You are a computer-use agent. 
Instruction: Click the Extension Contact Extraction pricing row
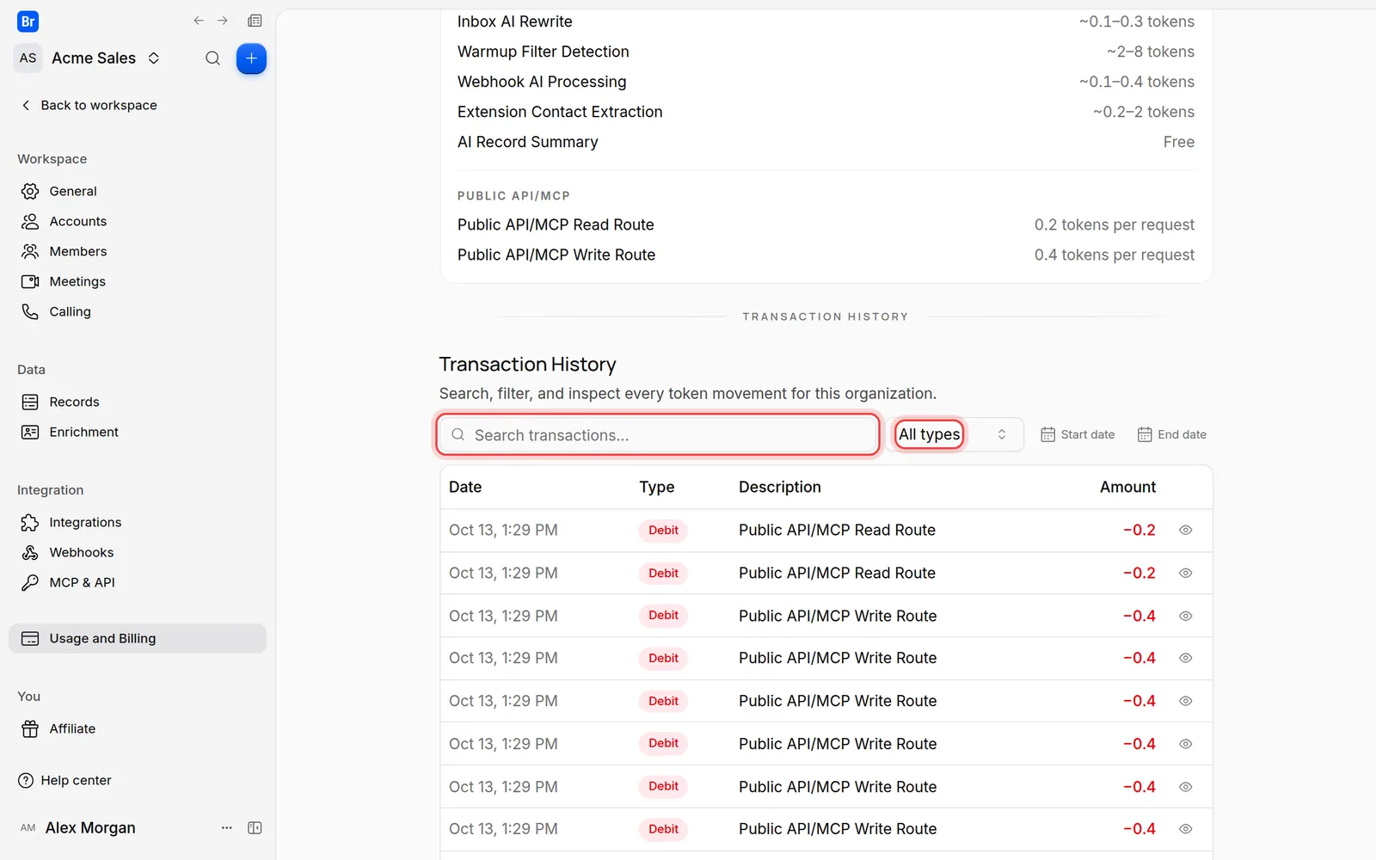coord(826,112)
